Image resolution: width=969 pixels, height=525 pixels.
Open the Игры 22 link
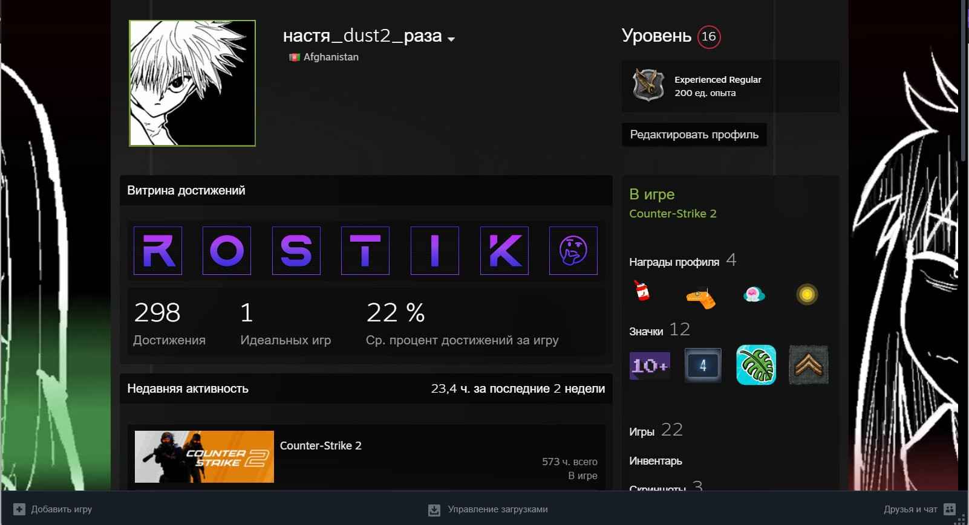[x=656, y=430]
